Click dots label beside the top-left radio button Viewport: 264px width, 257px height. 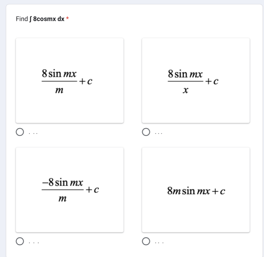tap(33, 133)
